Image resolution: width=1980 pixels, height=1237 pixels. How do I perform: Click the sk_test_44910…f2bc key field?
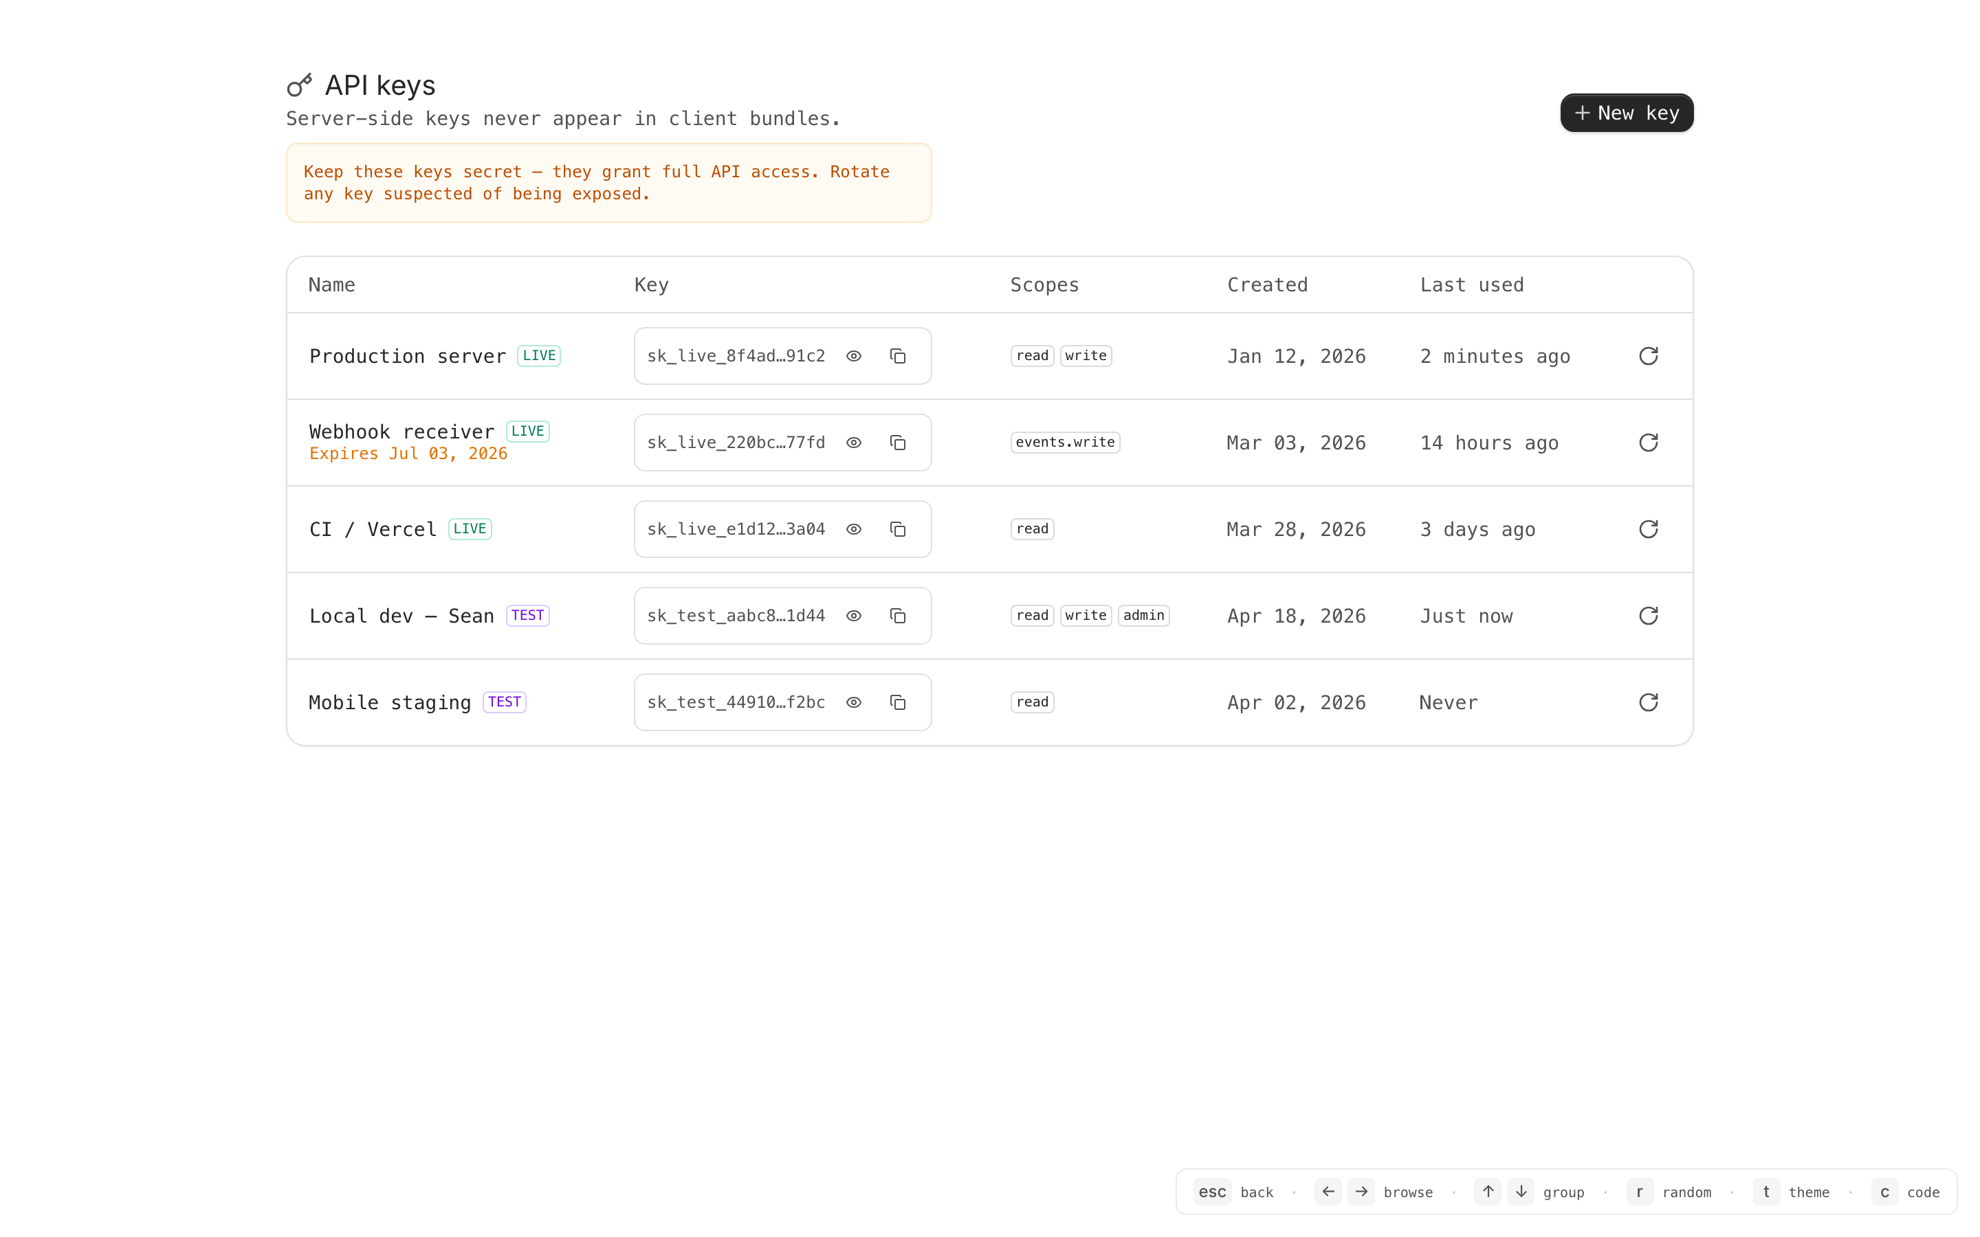(x=736, y=703)
